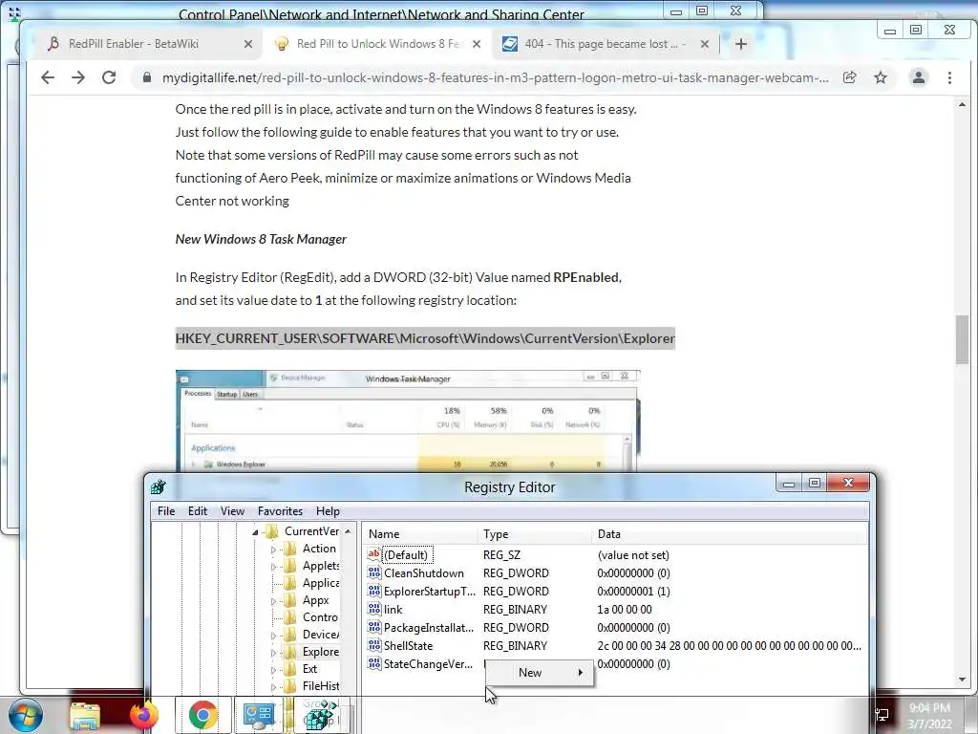Screen dimensions: 978x734
Task: Close the RedPill Enabler BetaWiki tab
Action: point(248,44)
